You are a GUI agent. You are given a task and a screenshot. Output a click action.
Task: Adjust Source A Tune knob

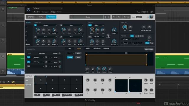tap(43, 30)
